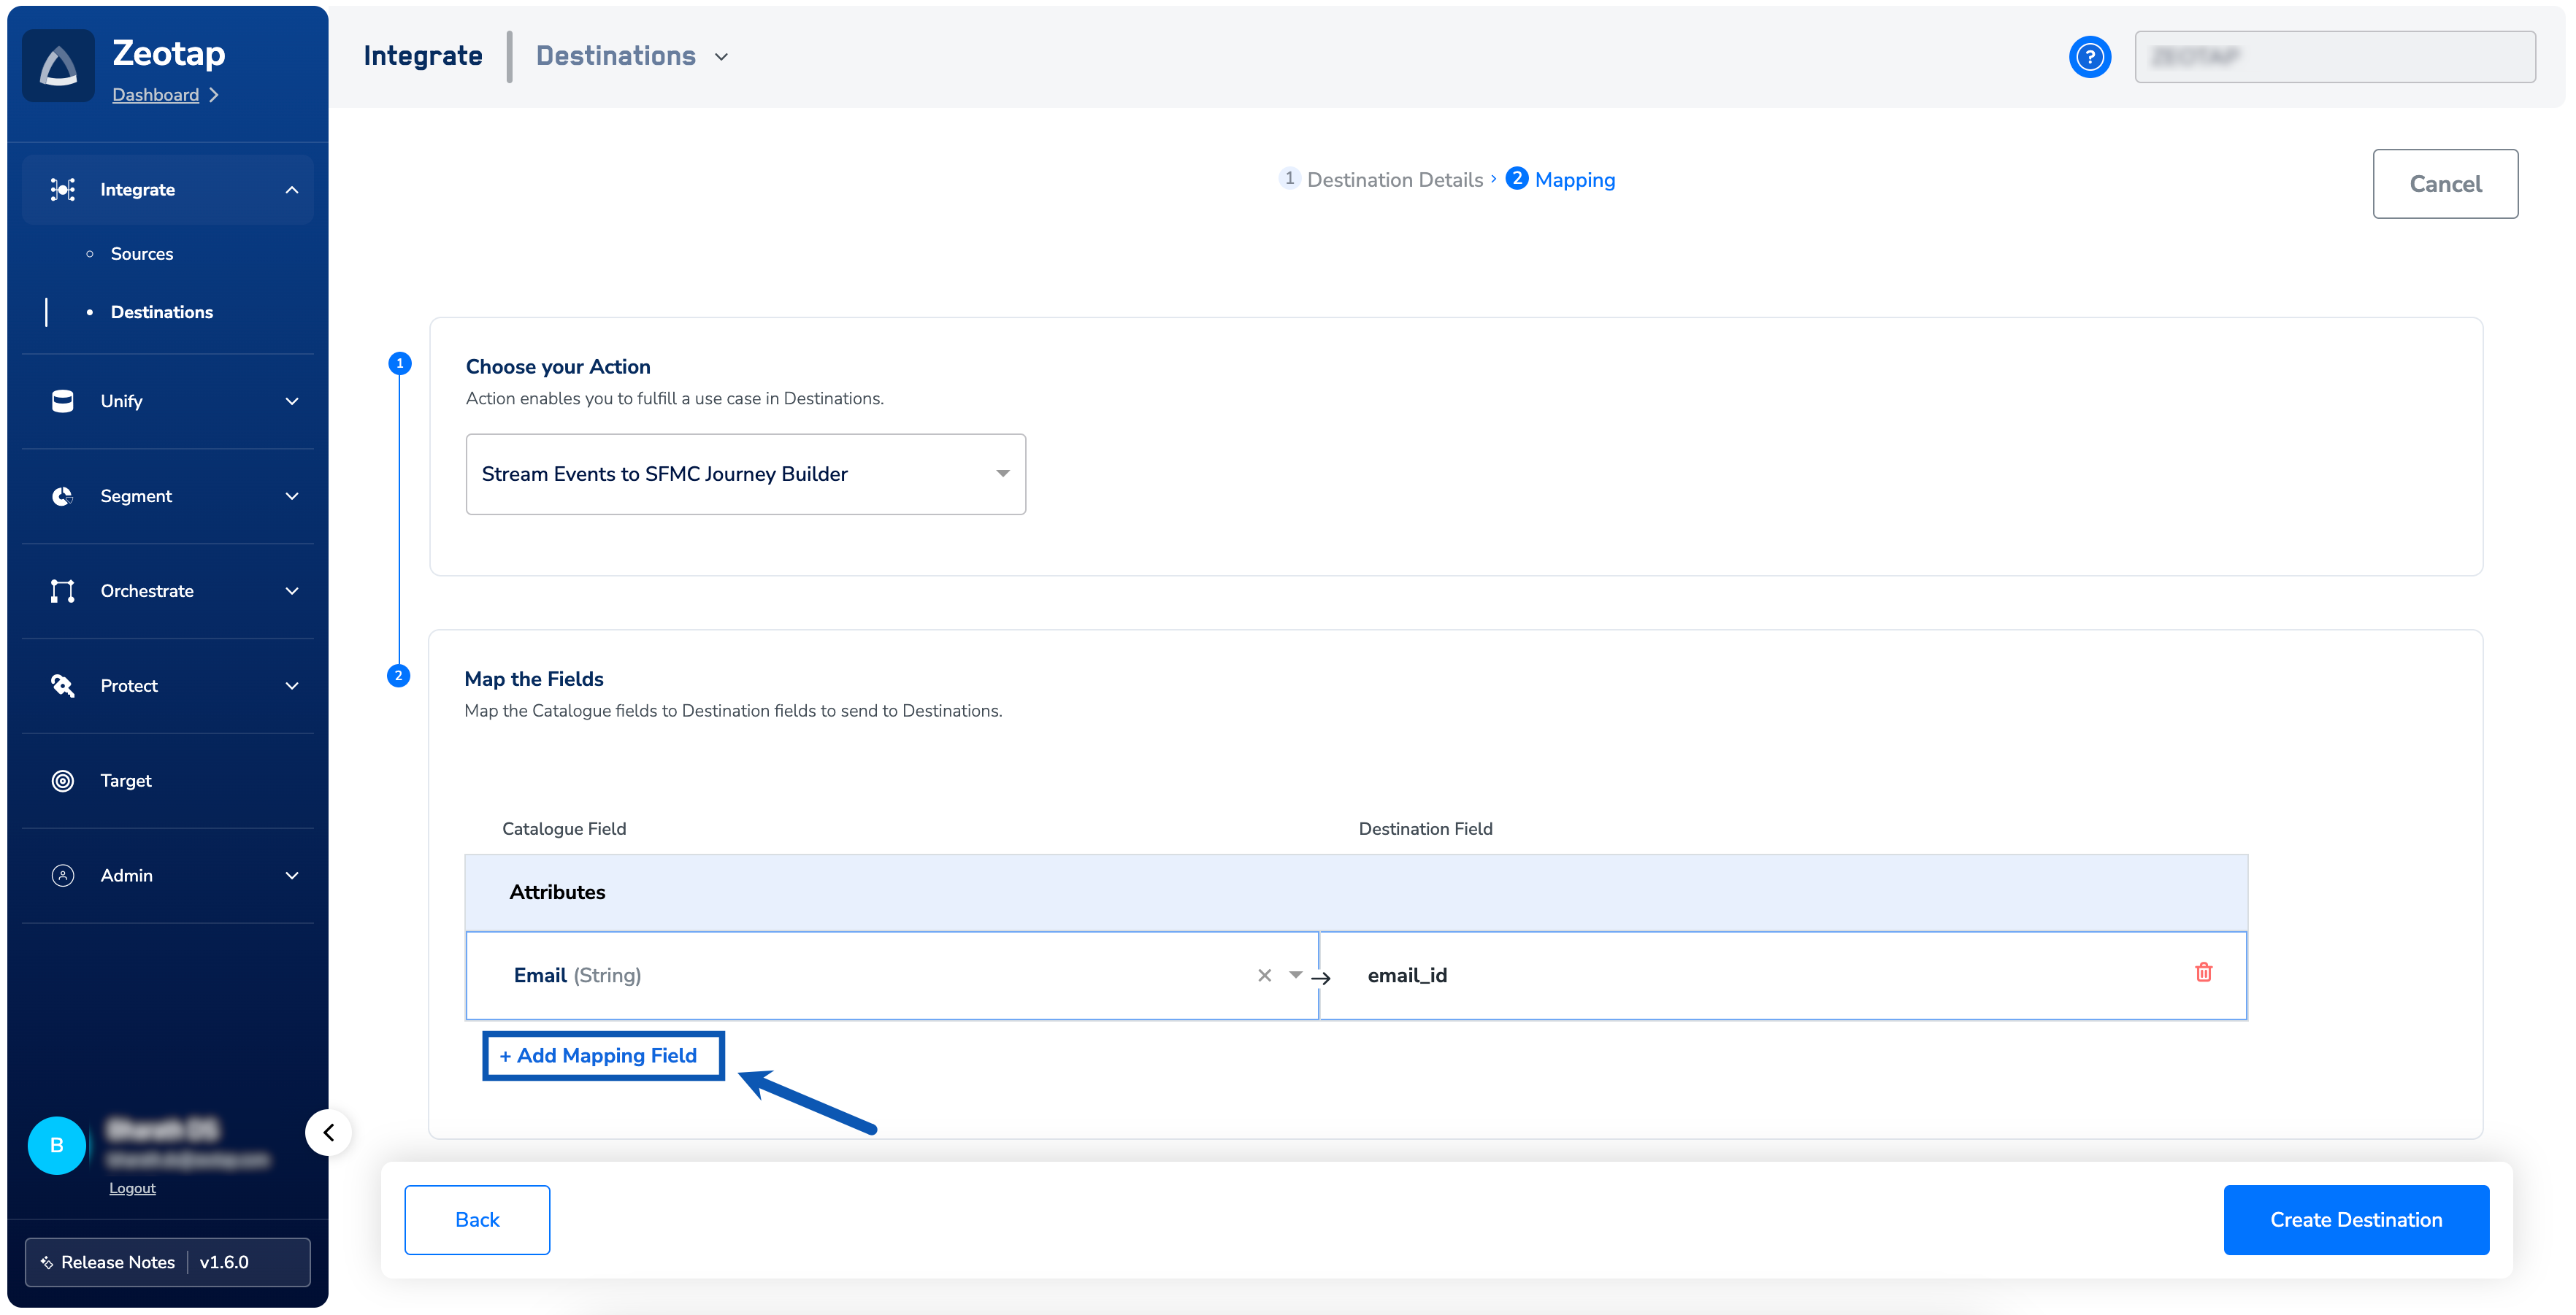Delete the email_id mapping with trash icon
2576x1315 pixels.
coord(2203,972)
